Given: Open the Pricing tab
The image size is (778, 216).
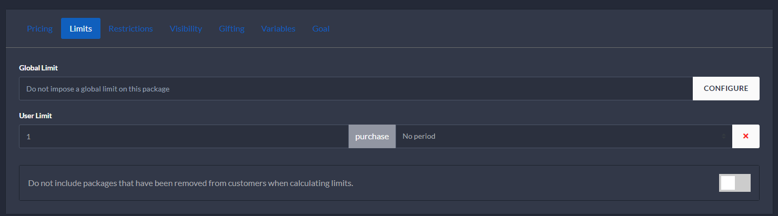Looking at the screenshot, I should (x=40, y=28).
